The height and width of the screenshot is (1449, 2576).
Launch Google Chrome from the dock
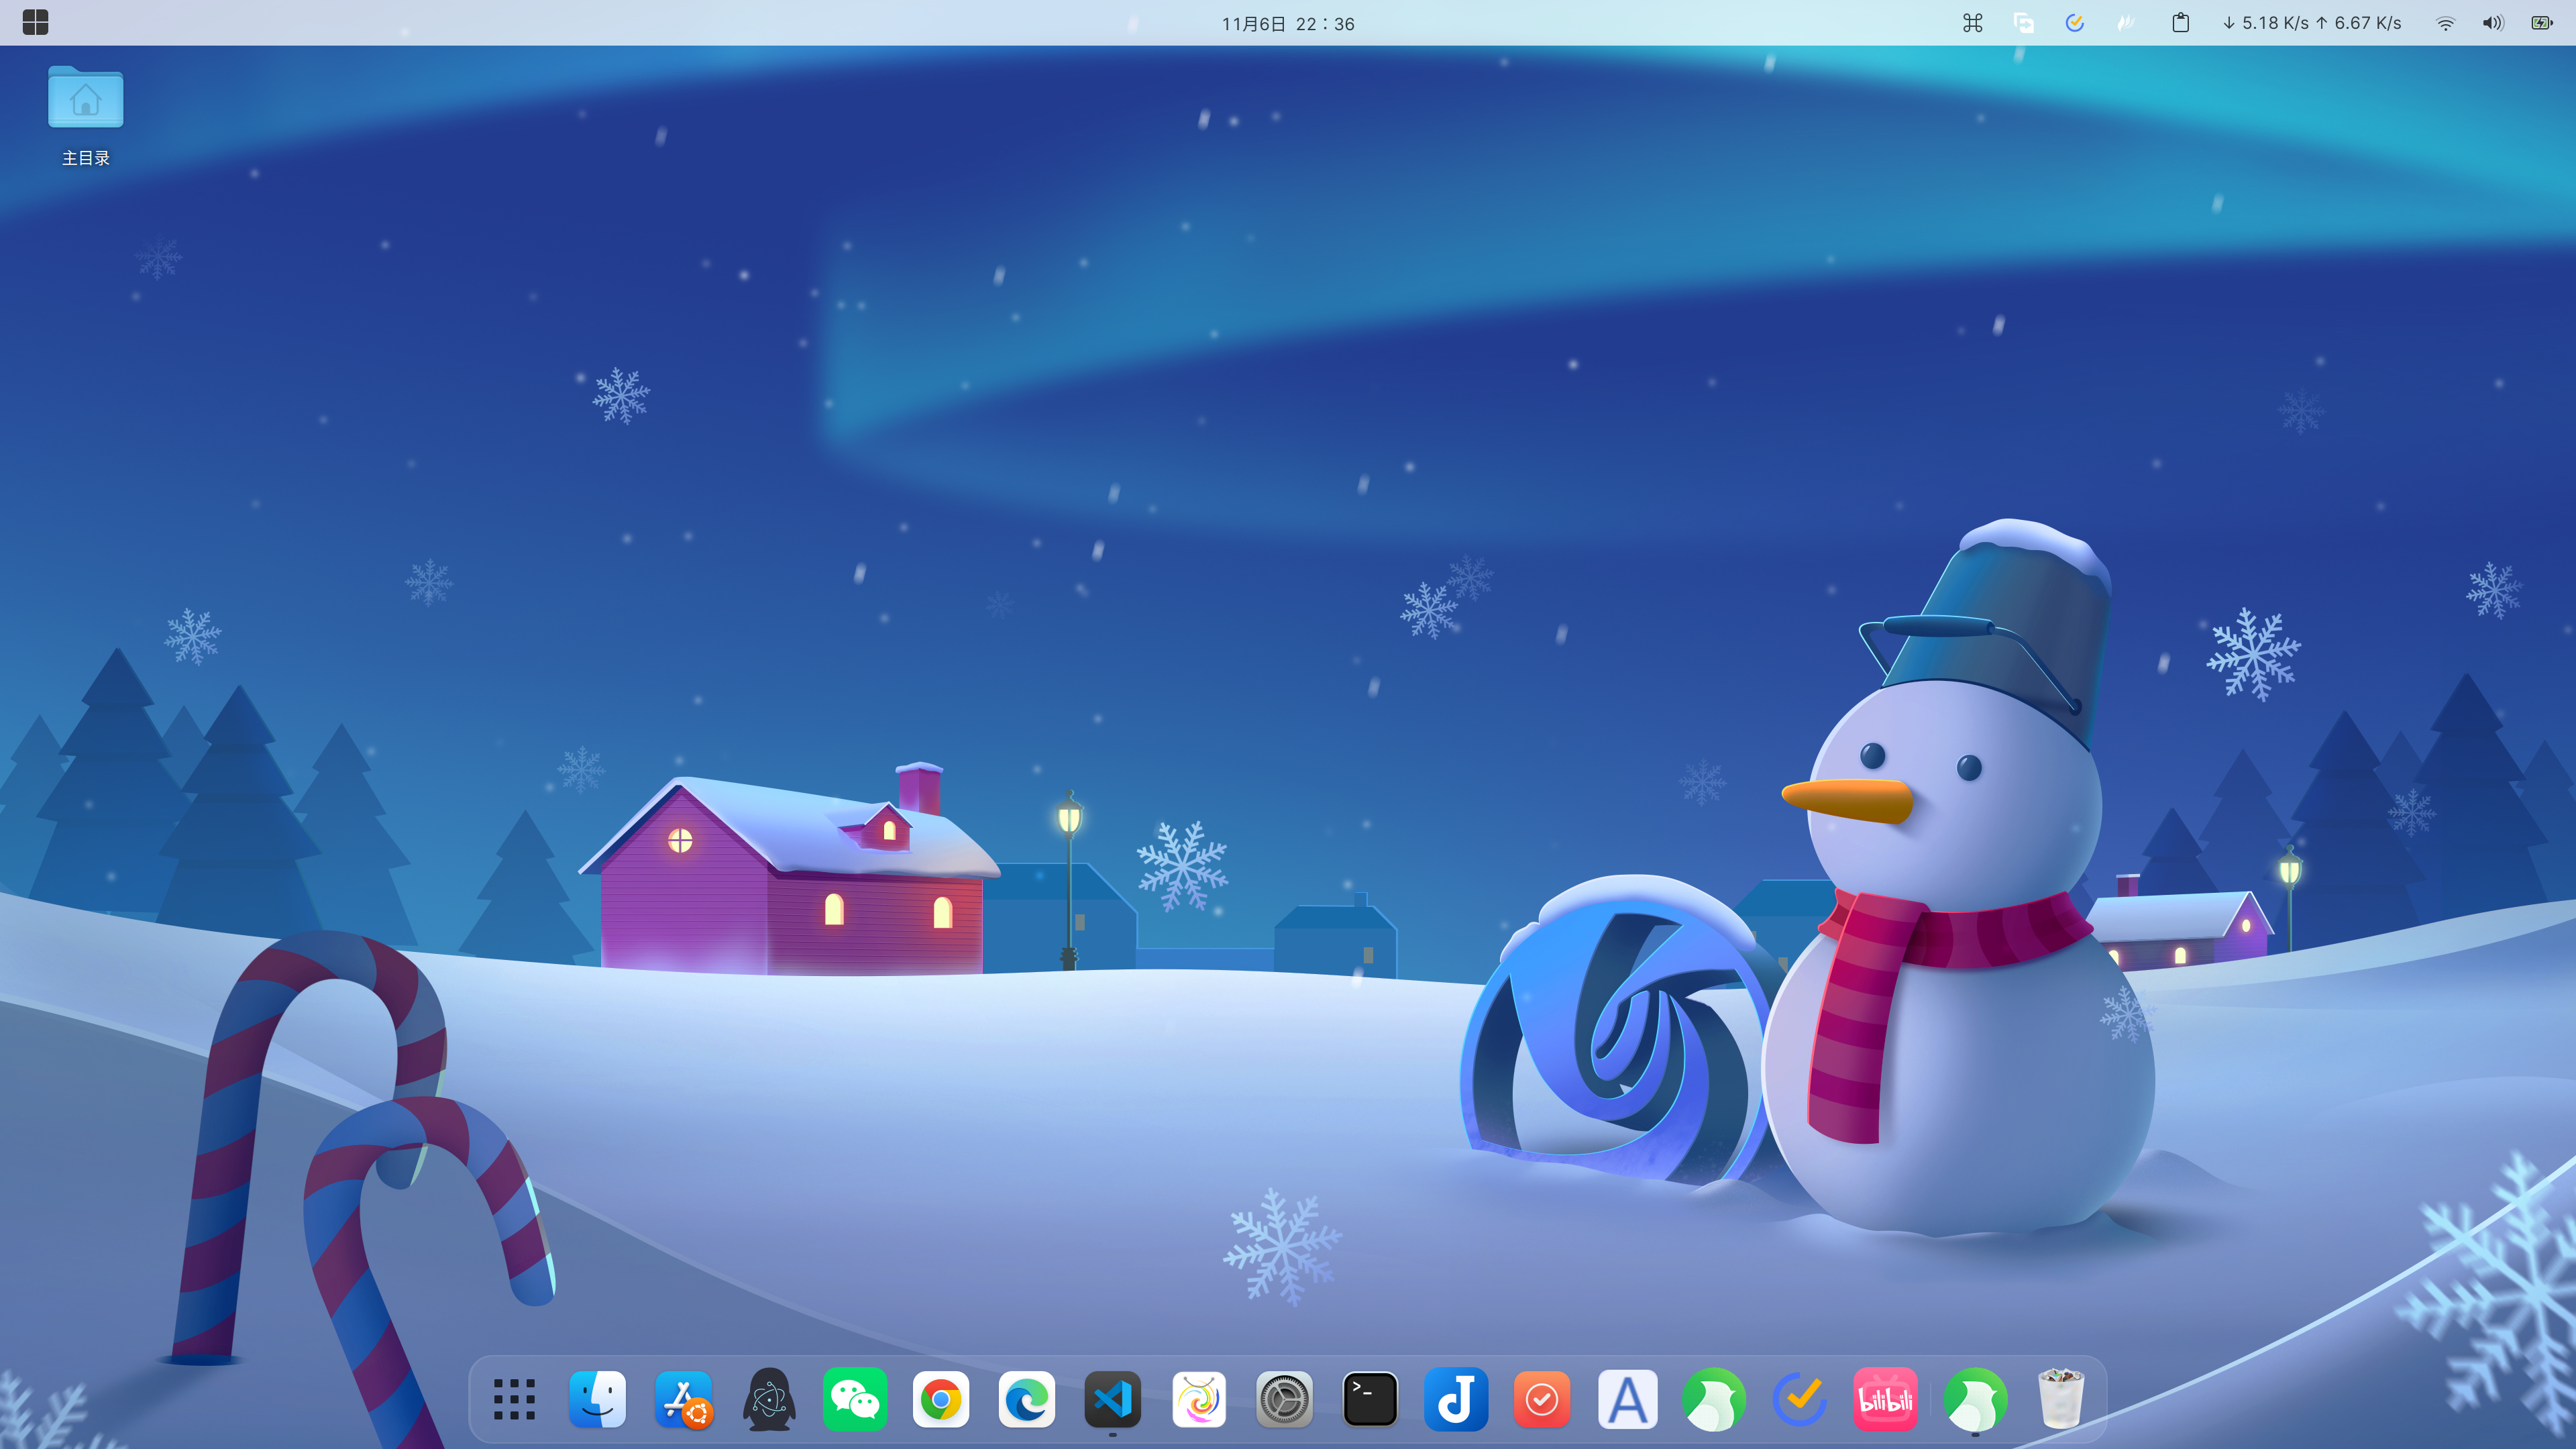pos(941,1399)
